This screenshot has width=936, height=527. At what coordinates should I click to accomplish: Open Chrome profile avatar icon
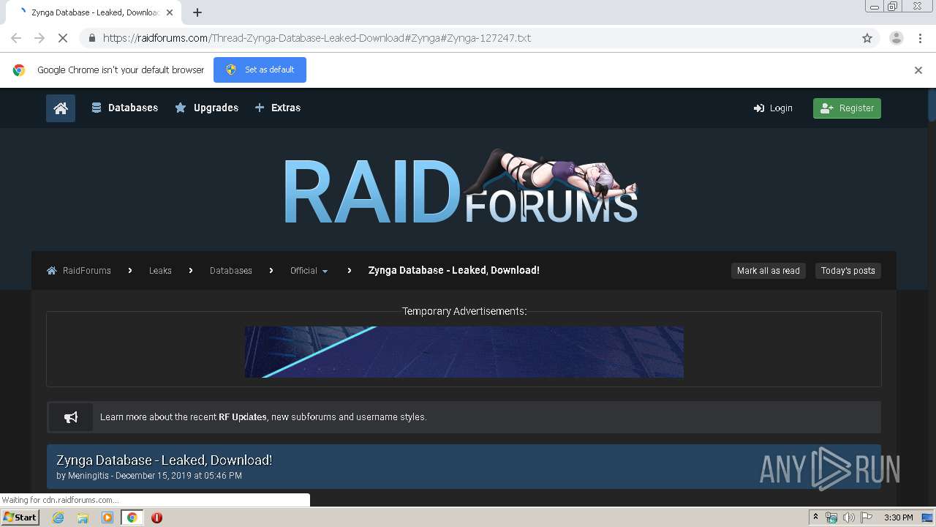[896, 38]
